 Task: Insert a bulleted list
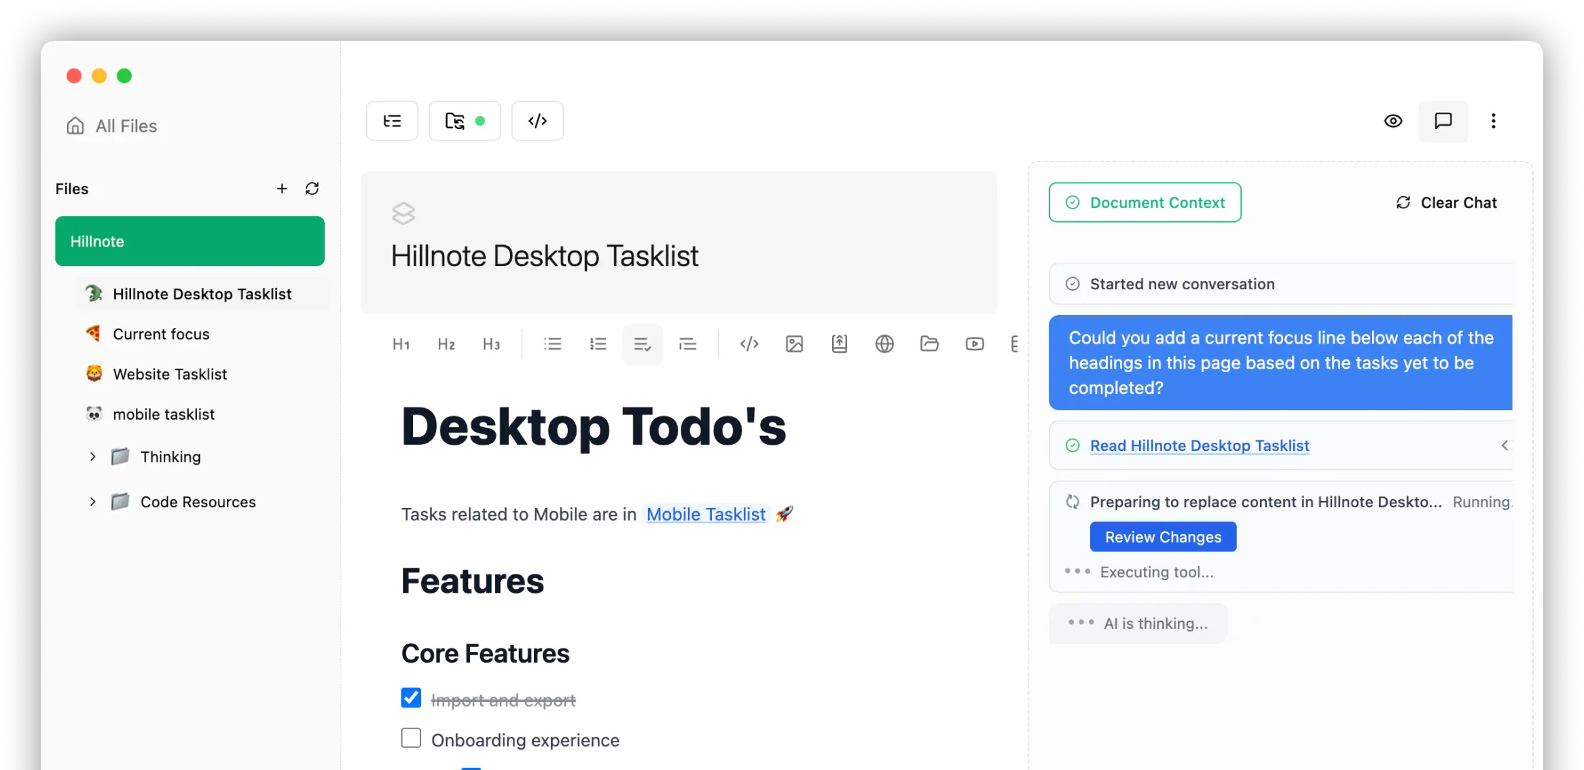pos(552,344)
